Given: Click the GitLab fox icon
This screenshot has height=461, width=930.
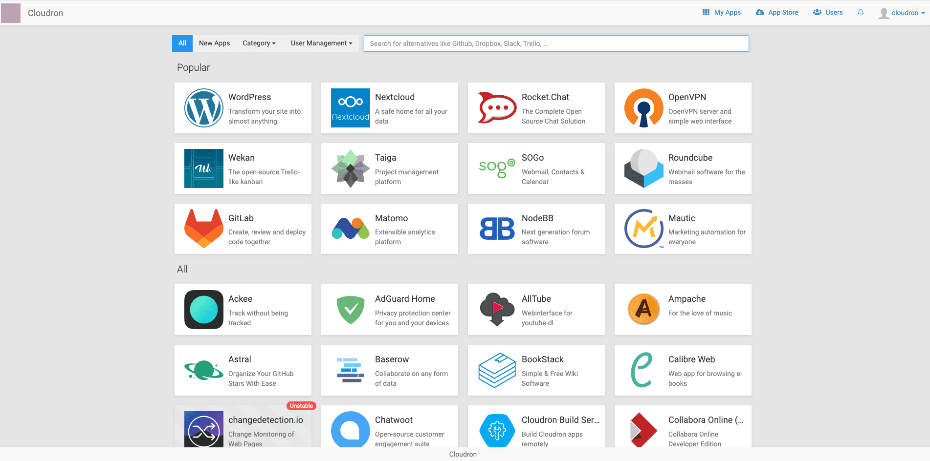Looking at the screenshot, I should 203,229.
